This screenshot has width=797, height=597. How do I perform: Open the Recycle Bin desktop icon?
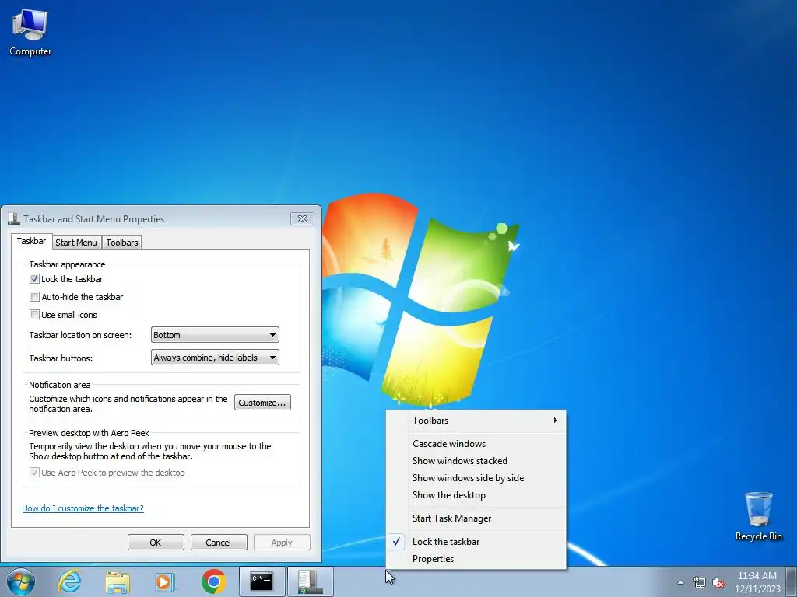(x=758, y=516)
